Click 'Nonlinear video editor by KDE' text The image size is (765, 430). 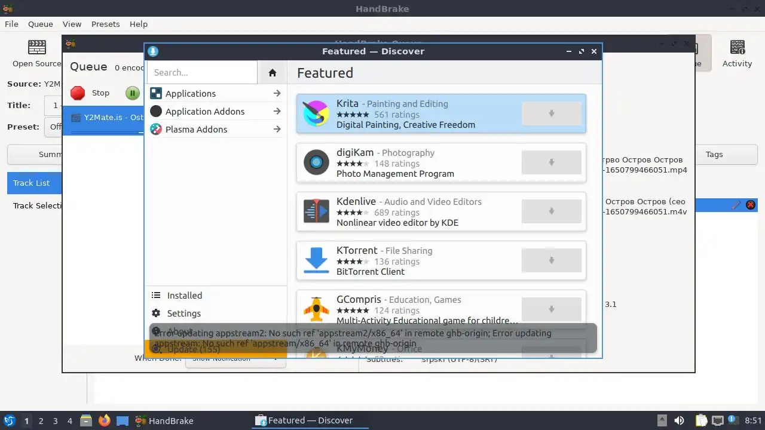point(397,223)
